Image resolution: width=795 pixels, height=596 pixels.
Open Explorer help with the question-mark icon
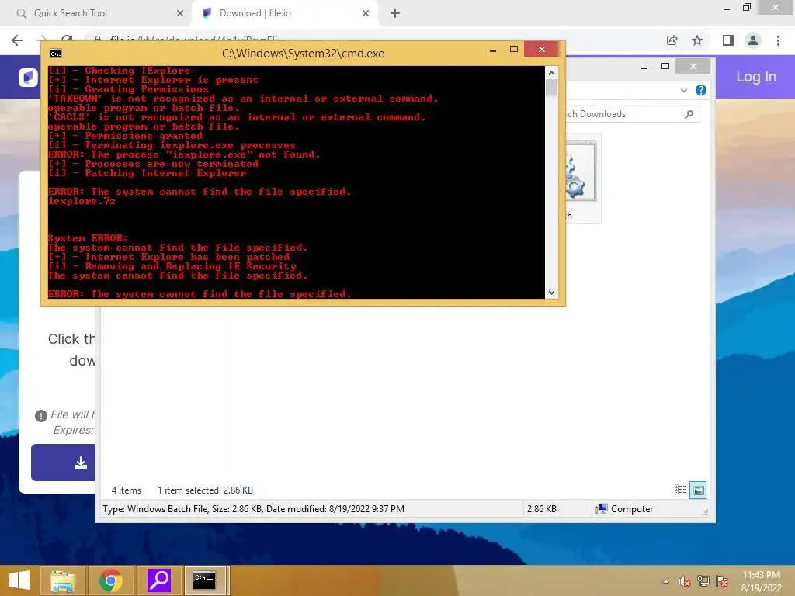tap(701, 90)
